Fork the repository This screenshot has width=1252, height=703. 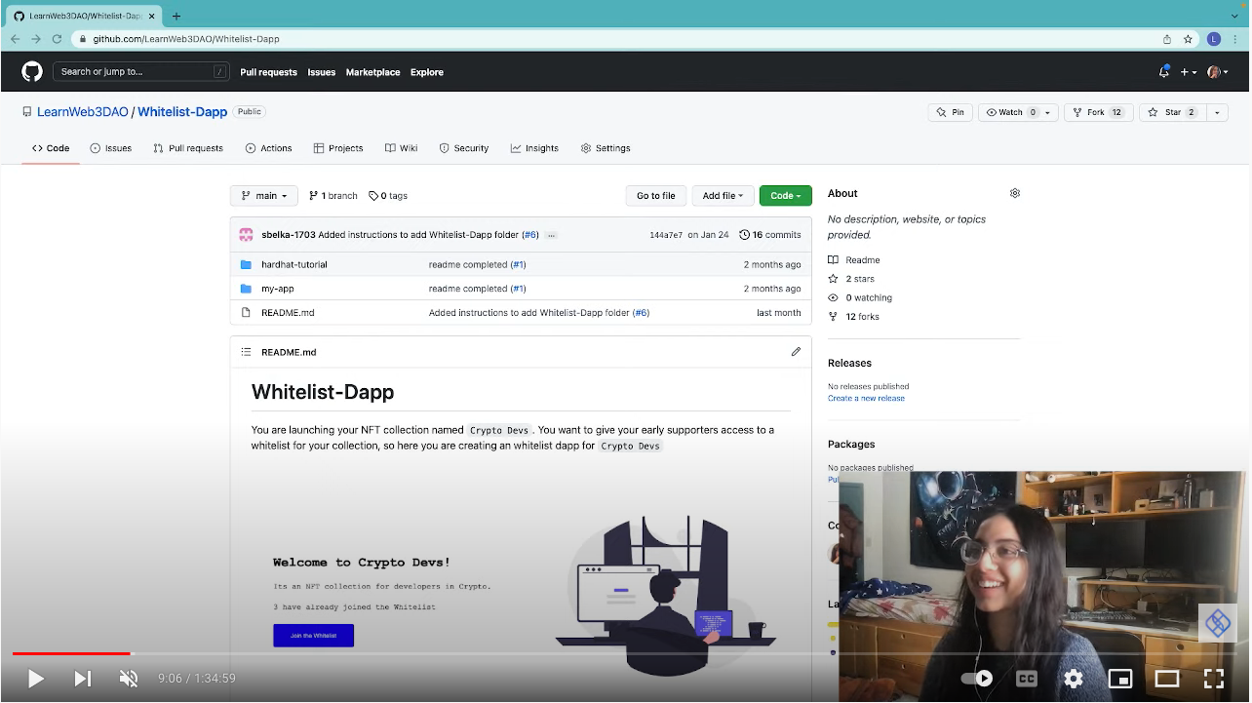[1098, 112]
